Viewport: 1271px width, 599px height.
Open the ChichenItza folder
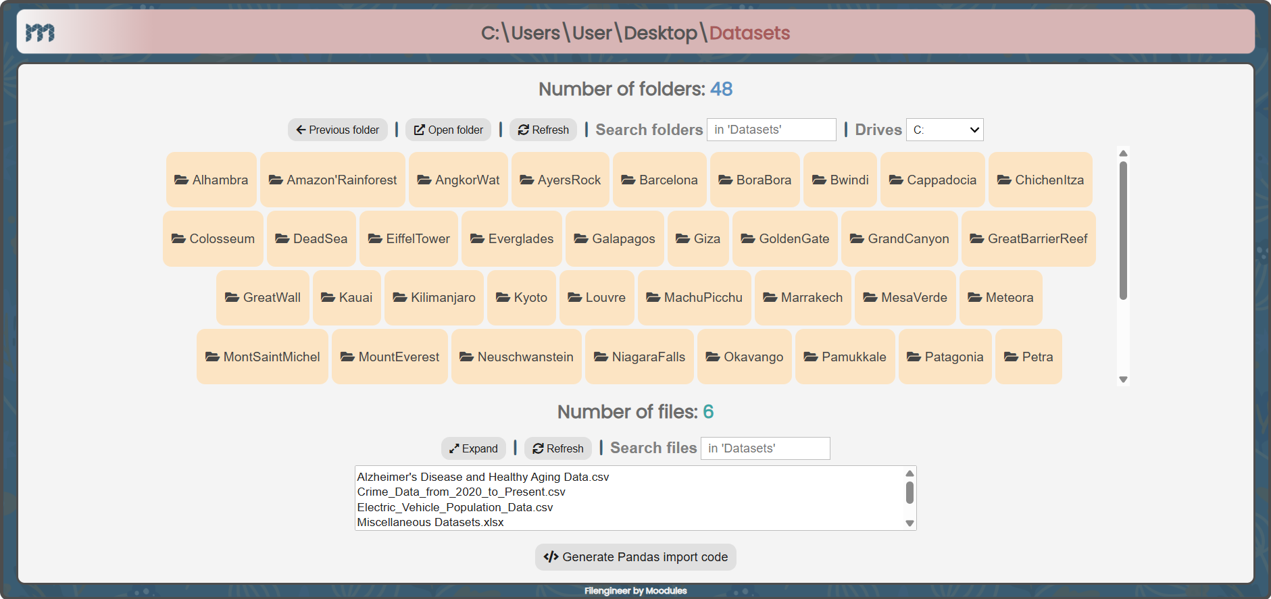(x=1041, y=180)
